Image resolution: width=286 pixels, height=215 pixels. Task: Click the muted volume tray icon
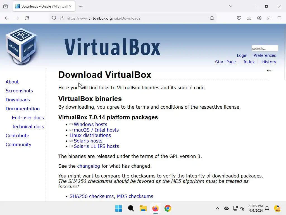click(242, 208)
